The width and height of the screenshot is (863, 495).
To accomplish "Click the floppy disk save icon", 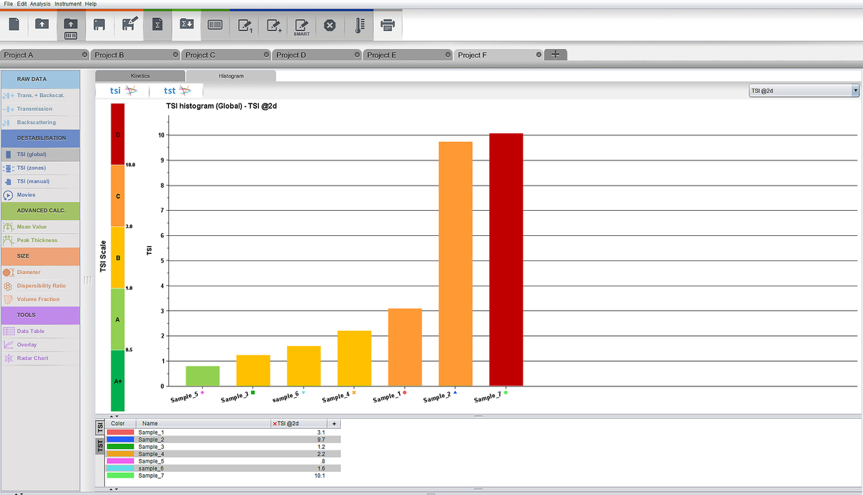I will [100, 25].
